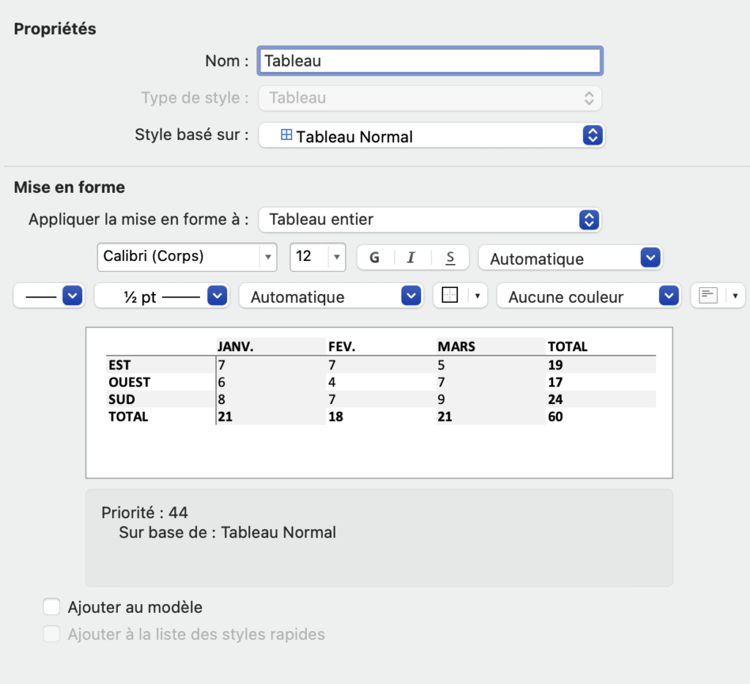The width and height of the screenshot is (750, 684).
Task: Click the JANV. header in the preview
Action: (235, 347)
